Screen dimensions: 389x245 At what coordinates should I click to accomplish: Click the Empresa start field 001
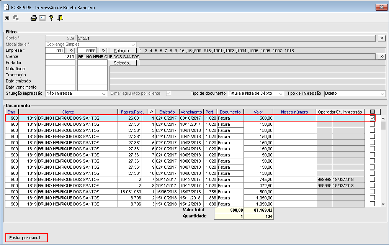tap(55, 51)
